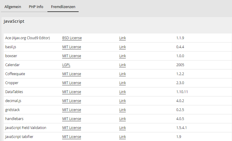232x141 pixels.
Task: Click the JavaScript section heading
Action: coord(14,21)
